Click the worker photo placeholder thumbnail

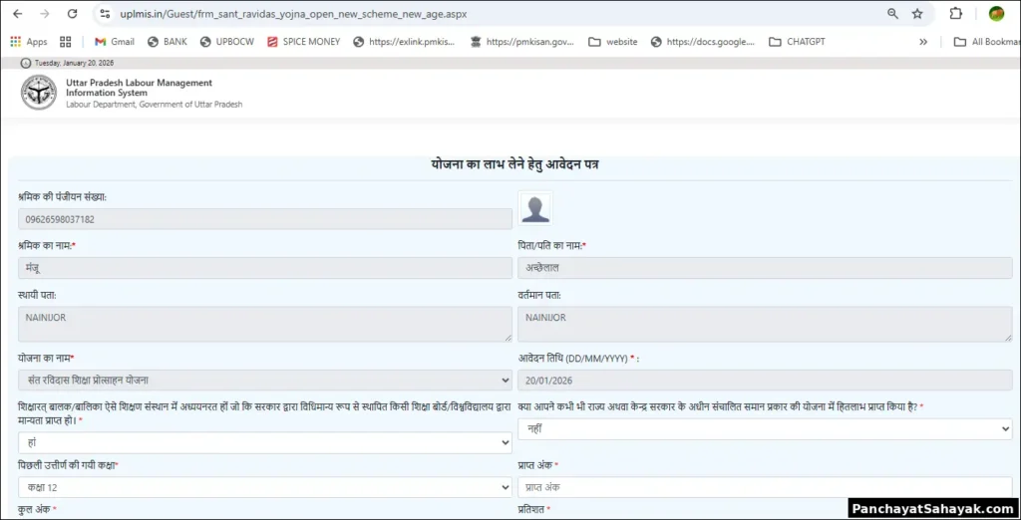tap(535, 208)
